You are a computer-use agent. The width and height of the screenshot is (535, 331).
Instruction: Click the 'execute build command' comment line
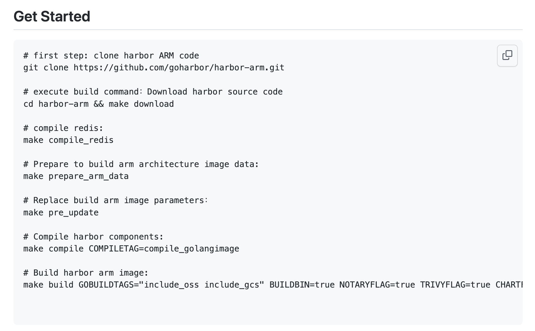pos(153,92)
